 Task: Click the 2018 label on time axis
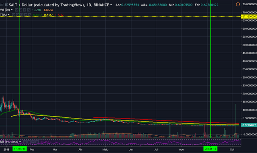coord(6,149)
